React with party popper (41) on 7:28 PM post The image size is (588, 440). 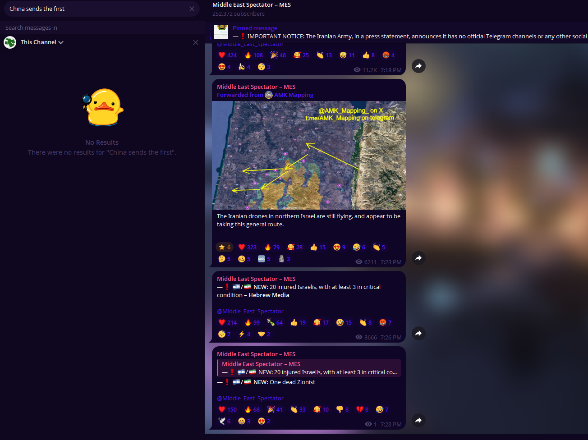pyautogui.click(x=275, y=410)
